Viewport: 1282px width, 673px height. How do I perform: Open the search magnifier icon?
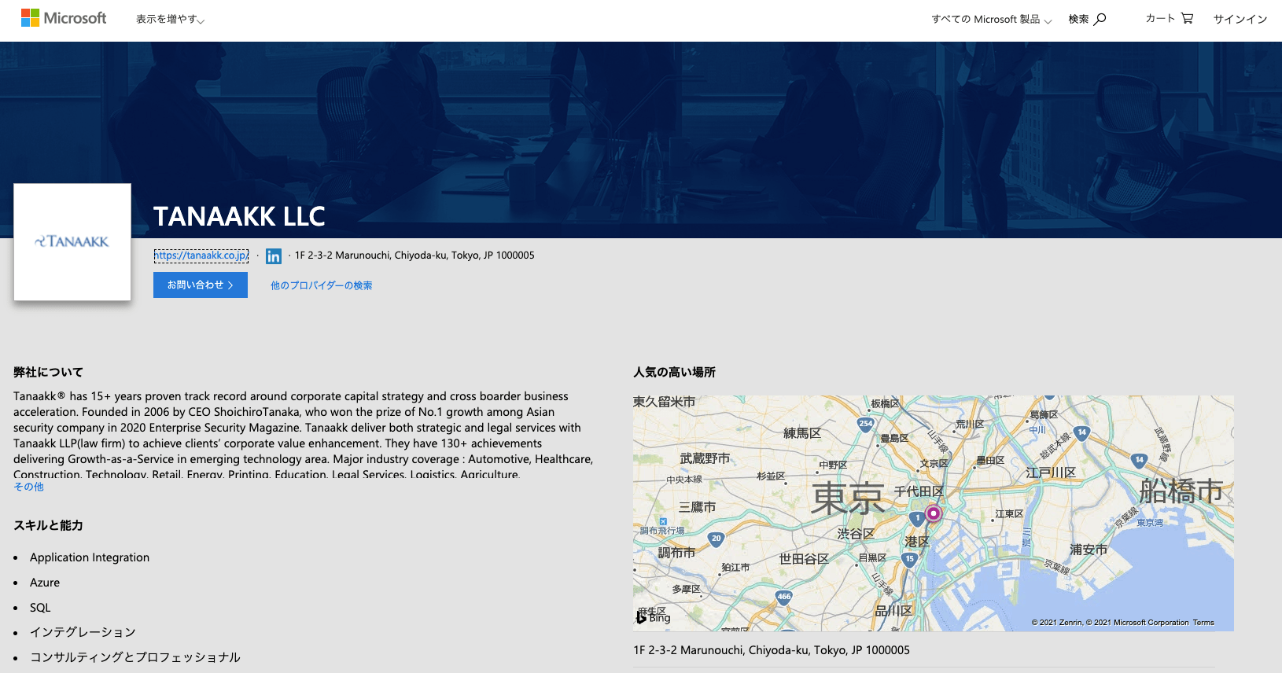point(1100,19)
